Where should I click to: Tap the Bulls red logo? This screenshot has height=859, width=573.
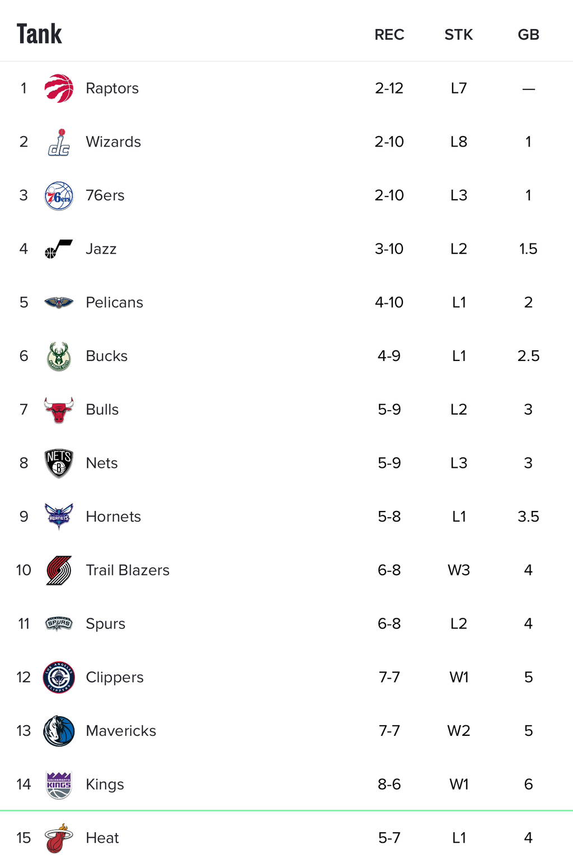(59, 410)
